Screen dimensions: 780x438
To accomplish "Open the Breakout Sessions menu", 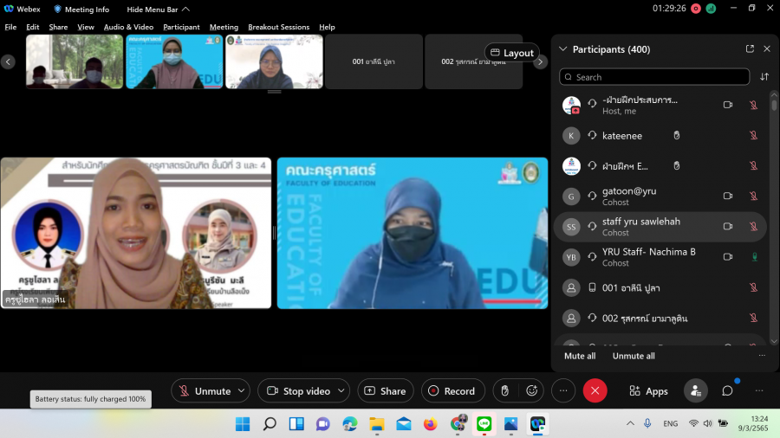I will [x=278, y=27].
